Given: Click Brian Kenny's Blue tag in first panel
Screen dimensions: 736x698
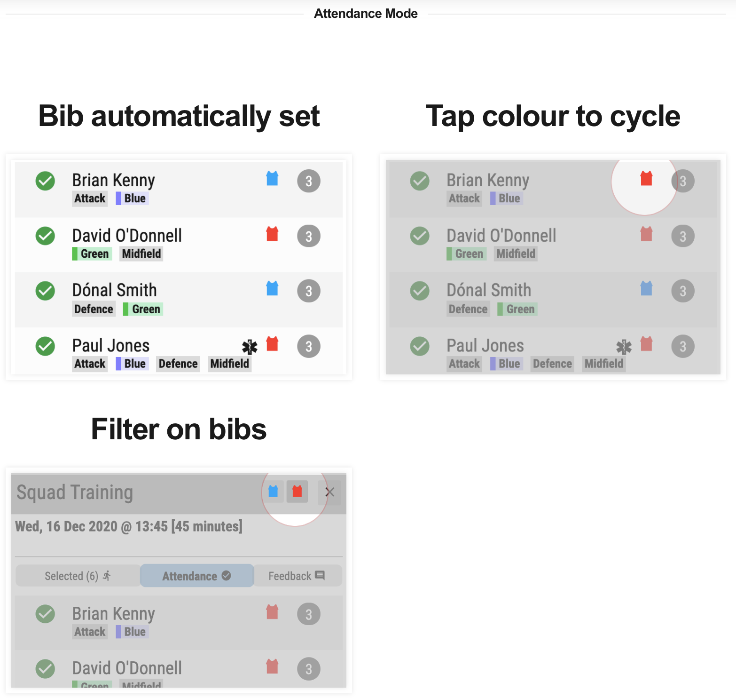Looking at the screenshot, I should tap(132, 198).
